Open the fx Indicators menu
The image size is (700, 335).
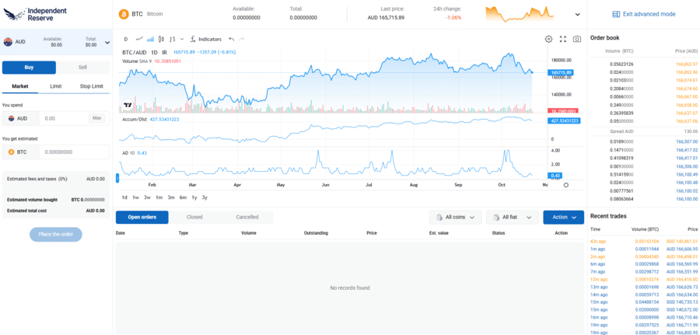pos(206,40)
